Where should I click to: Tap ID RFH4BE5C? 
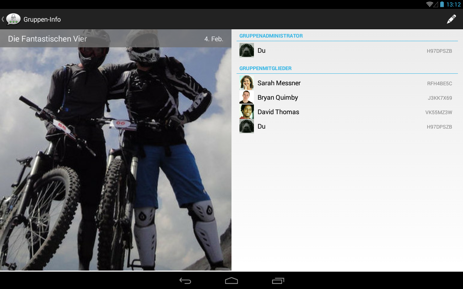(x=439, y=83)
